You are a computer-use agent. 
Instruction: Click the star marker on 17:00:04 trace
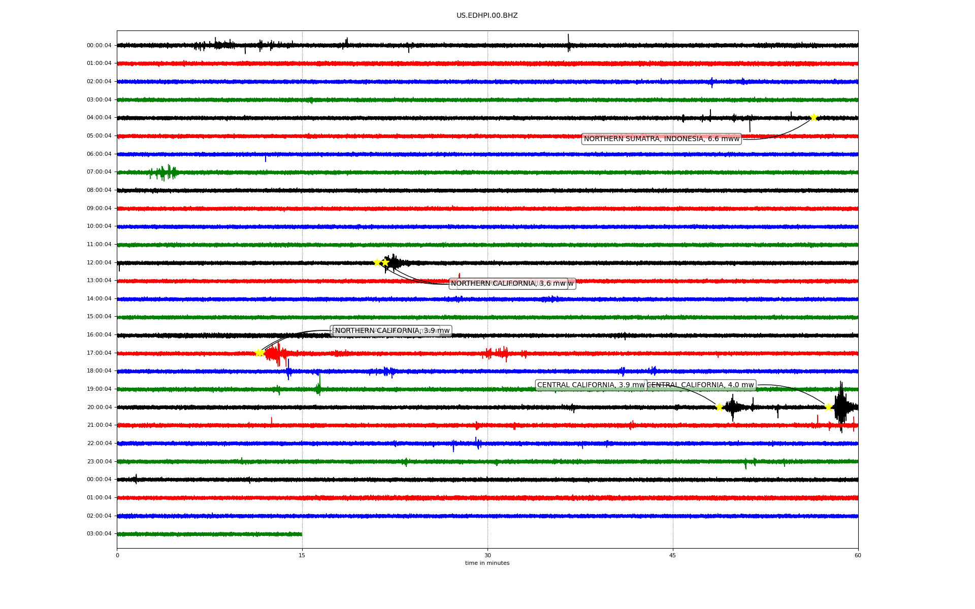(x=259, y=353)
